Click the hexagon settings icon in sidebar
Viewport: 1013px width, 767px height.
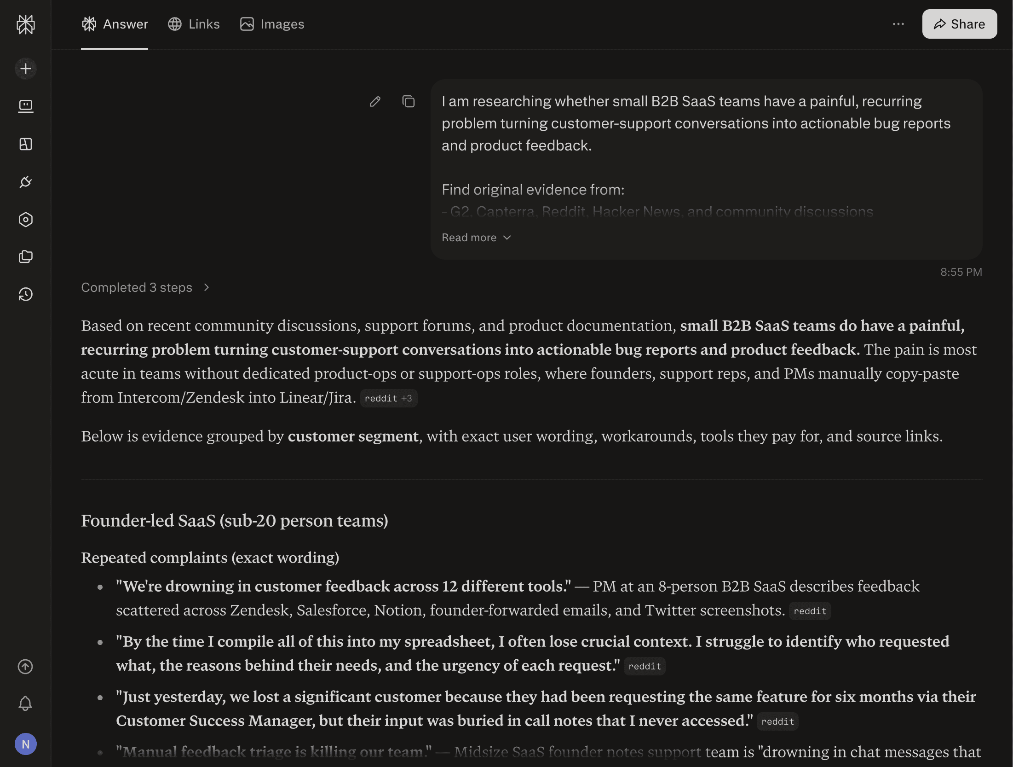[26, 220]
